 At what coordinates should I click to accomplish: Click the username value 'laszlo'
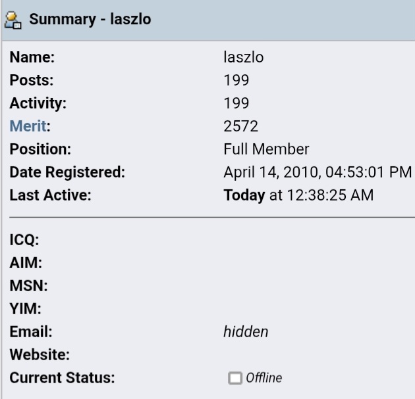coord(244,58)
